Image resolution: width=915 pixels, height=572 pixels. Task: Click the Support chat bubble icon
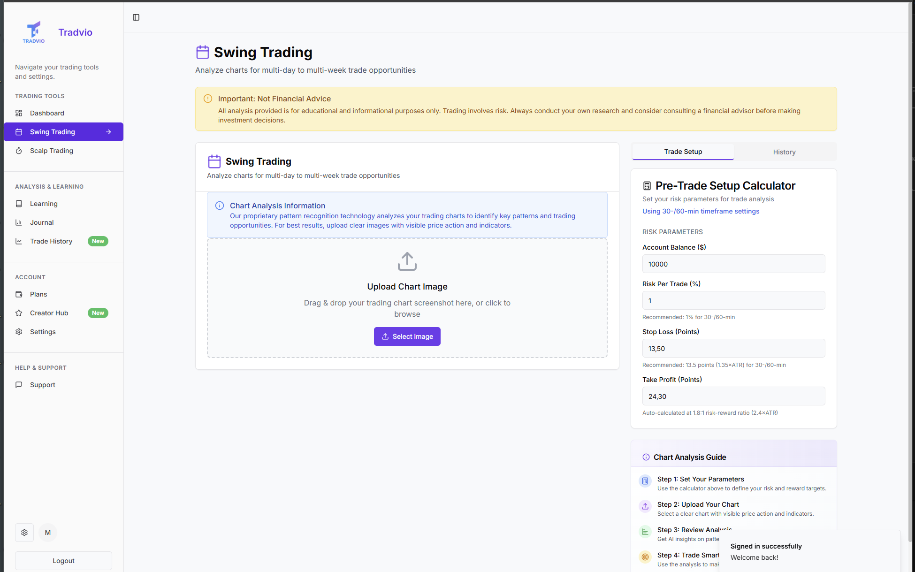(19, 385)
